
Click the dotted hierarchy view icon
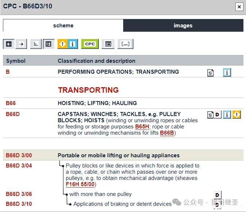[x=35, y=44]
